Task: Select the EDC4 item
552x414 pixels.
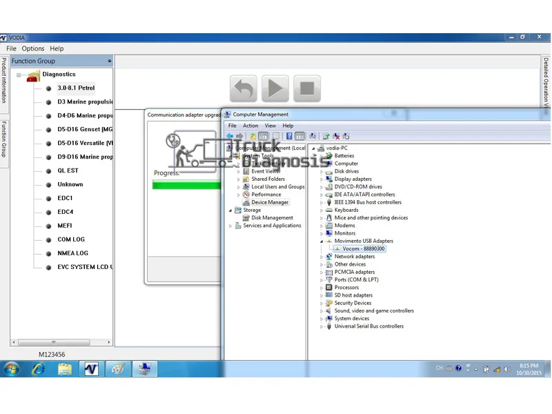Action: coord(66,212)
